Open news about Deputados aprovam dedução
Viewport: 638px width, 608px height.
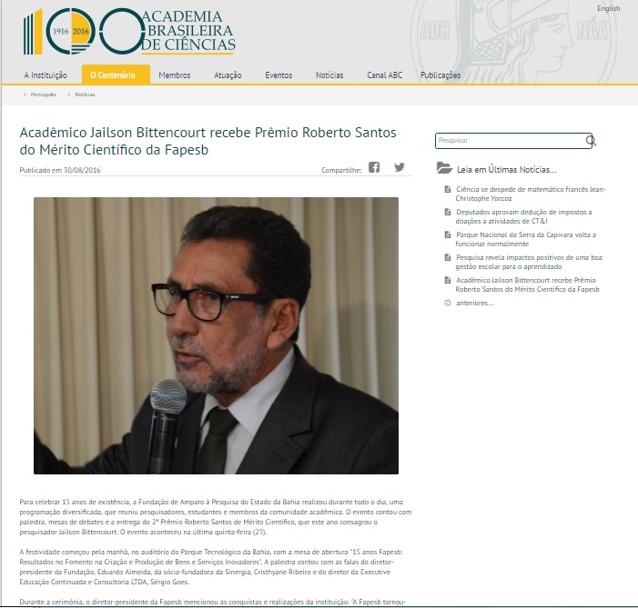(523, 216)
